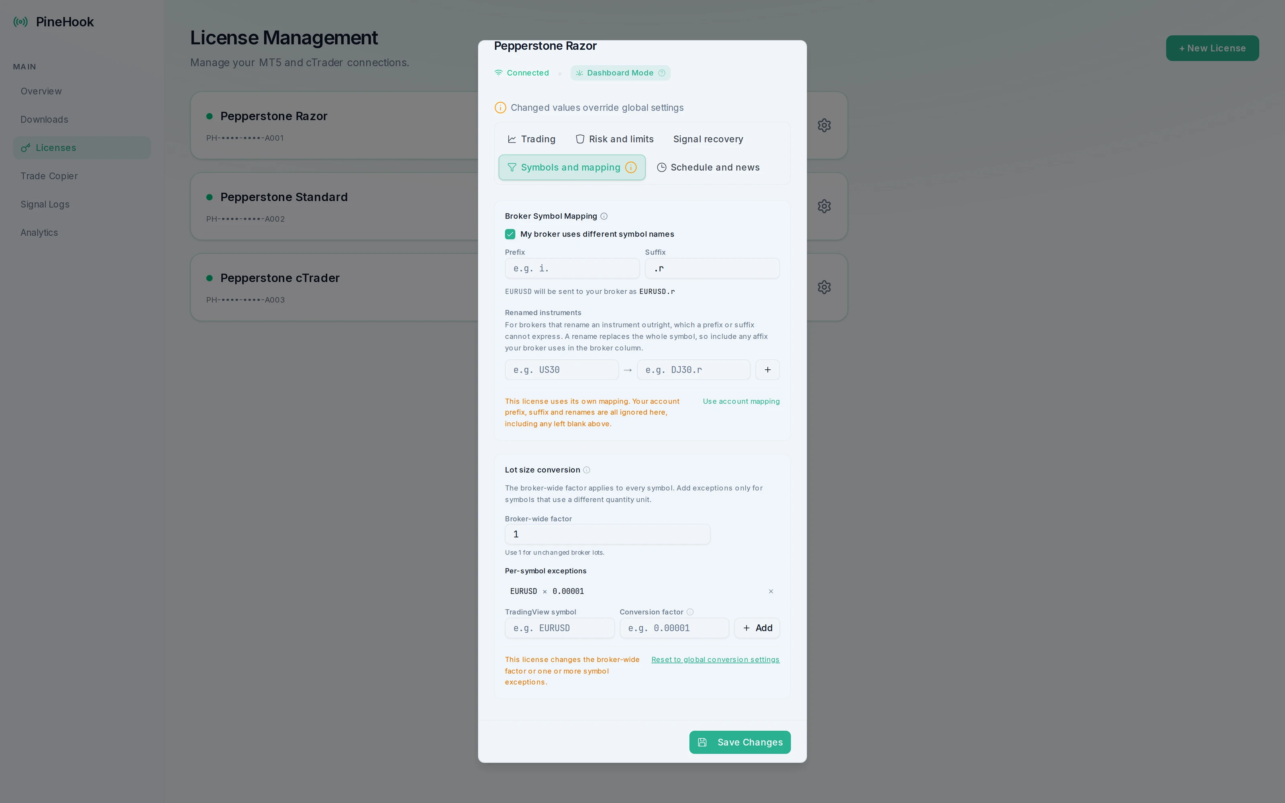Open Schedule and news tab
The height and width of the screenshot is (803, 1285).
click(x=708, y=167)
